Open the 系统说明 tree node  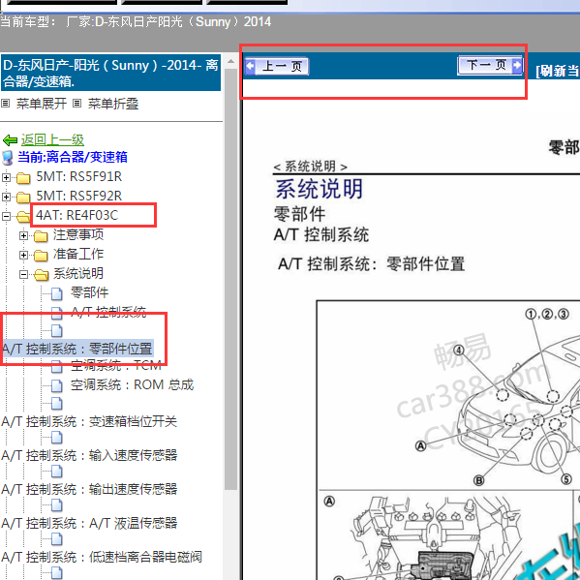(78, 273)
